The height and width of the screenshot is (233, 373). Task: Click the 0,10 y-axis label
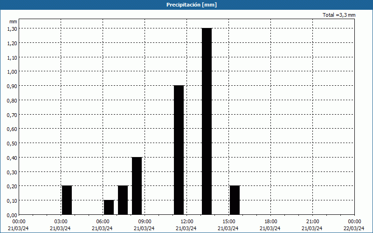tap(12, 201)
